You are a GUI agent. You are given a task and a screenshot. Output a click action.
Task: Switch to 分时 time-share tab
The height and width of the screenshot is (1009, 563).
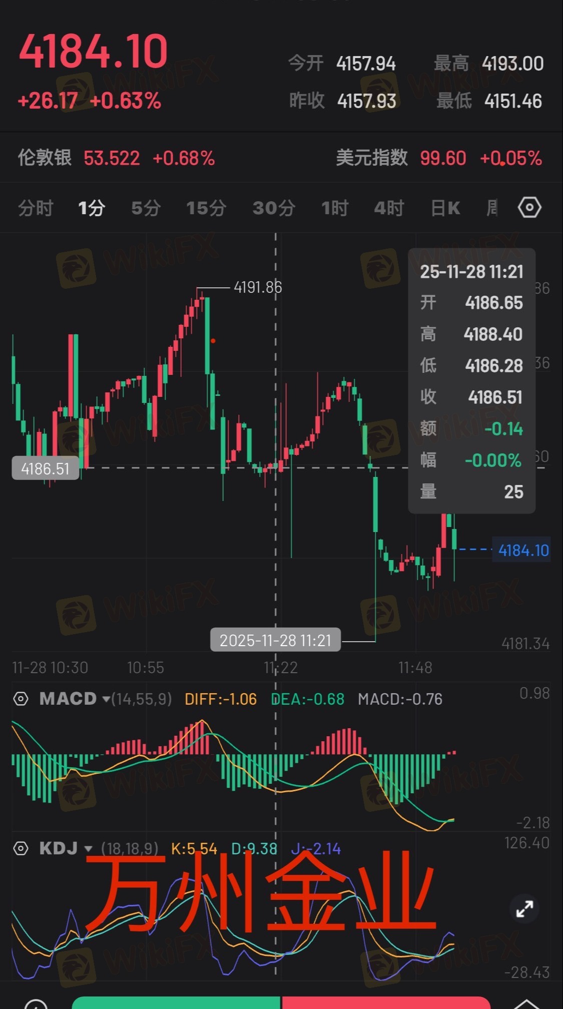click(x=36, y=208)
